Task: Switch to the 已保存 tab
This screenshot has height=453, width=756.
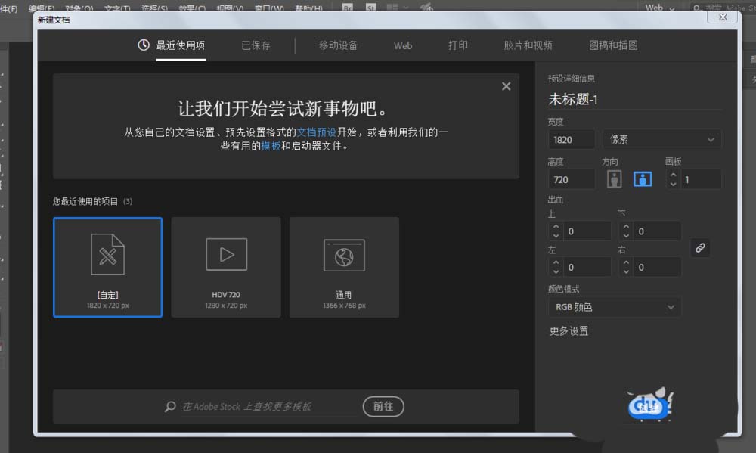Action: [256, 45]
